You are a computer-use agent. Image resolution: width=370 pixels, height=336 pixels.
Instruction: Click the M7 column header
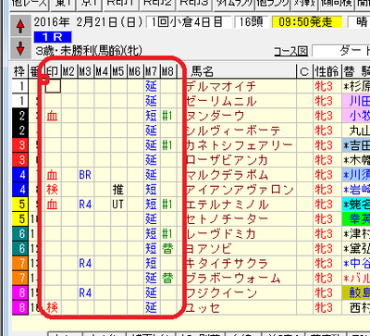point(152,71)
